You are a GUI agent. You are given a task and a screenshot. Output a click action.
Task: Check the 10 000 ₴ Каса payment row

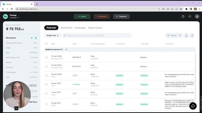[46, 66]
